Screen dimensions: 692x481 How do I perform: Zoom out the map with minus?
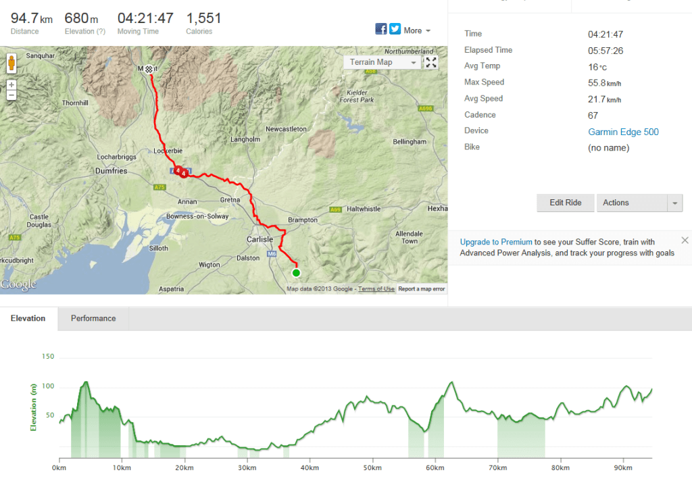point(11,95)
